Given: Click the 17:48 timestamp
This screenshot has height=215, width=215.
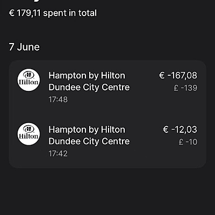Looking at the screenshot, I should pyautogui.click(x=58, y=99).
